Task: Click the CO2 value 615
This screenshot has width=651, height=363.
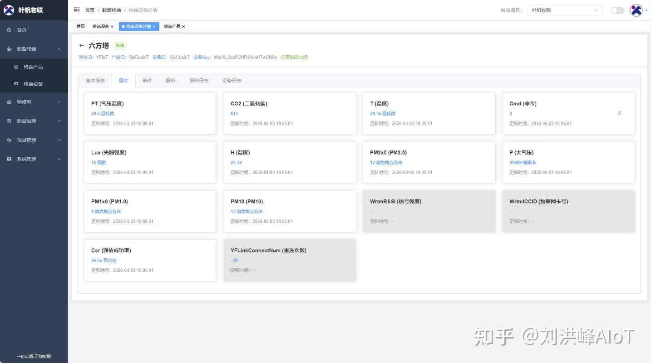Action: [234, 114]
